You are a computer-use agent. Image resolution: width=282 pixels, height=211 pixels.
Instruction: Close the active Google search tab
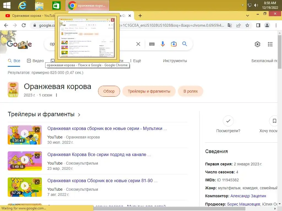pyautogui.click(x=129, y=16)
